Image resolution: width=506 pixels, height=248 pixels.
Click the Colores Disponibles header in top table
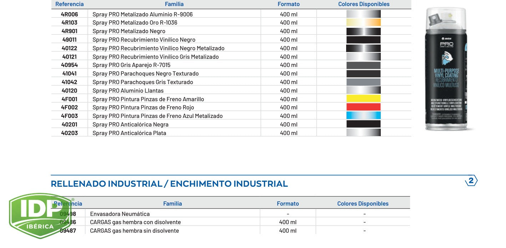[364, 4]
